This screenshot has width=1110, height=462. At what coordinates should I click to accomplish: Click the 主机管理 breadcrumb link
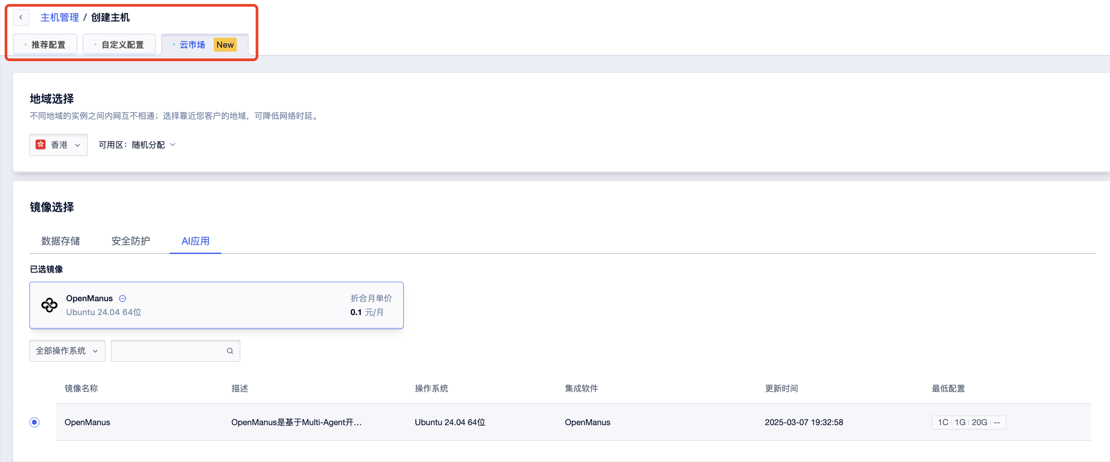point(59,17)
